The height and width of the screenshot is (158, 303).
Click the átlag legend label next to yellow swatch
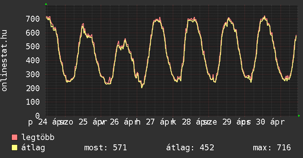(33, 148)
